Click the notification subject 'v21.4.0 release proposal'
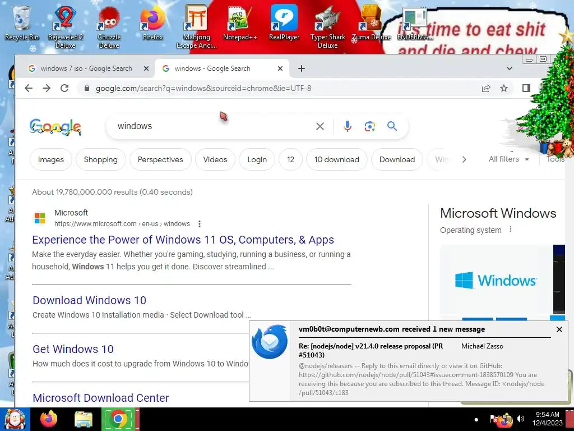This screenshot has width=574, height=431. point(371,350)
